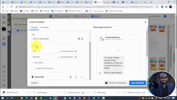Viewport: 177px width, 100px height.
Task: Select New ad set tree item
Action: pos(21,24)
